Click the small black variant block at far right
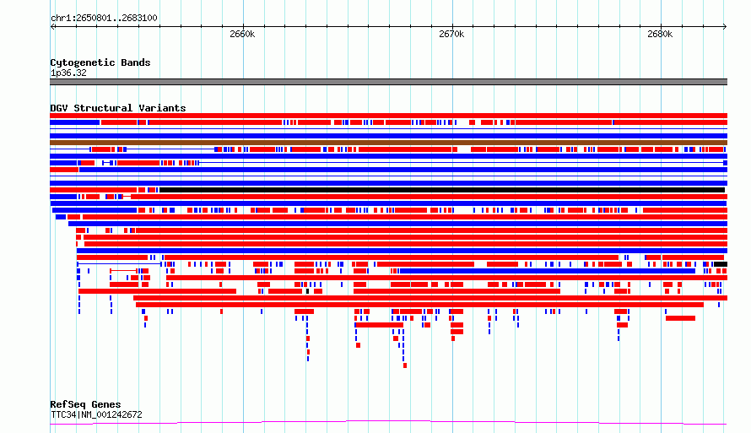 point(721,264)
